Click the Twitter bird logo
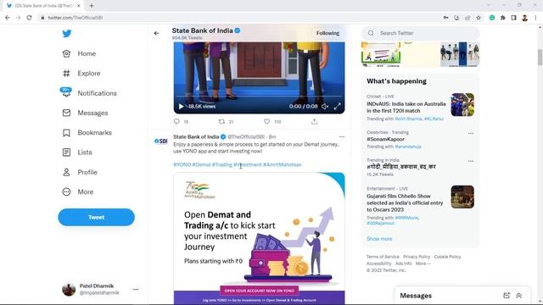This screenshot has height=305, width=543. [67, 34]
